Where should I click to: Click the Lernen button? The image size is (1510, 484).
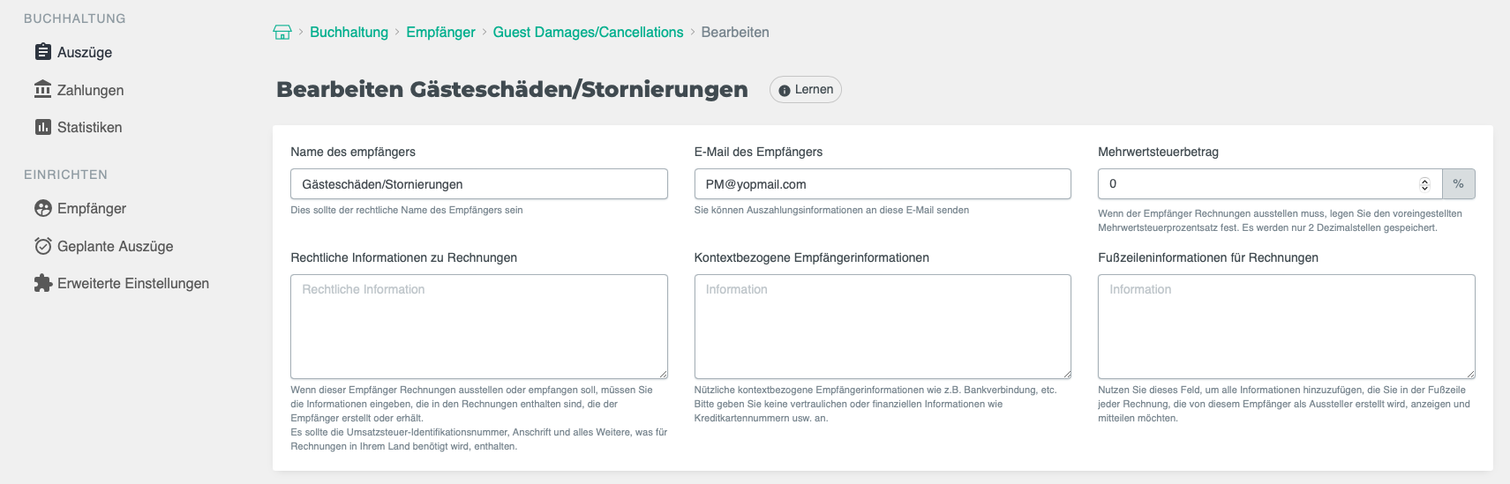[805, 90]
